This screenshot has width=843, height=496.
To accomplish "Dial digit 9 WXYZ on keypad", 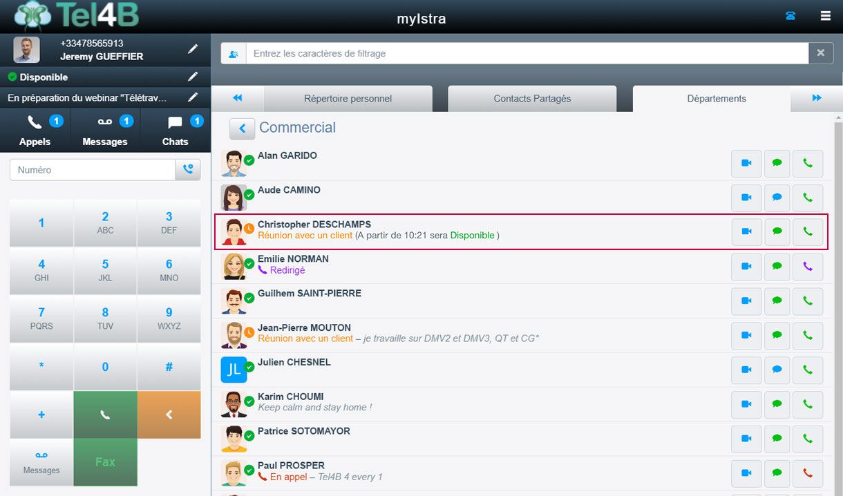I will (x=169, y=318).
